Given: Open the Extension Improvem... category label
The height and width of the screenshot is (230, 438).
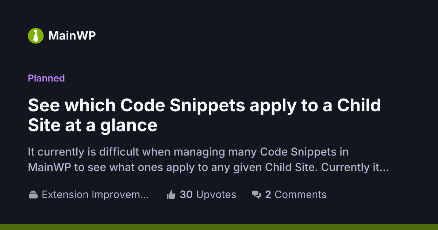Looking at the screenshot, I should tap(95, 195).
